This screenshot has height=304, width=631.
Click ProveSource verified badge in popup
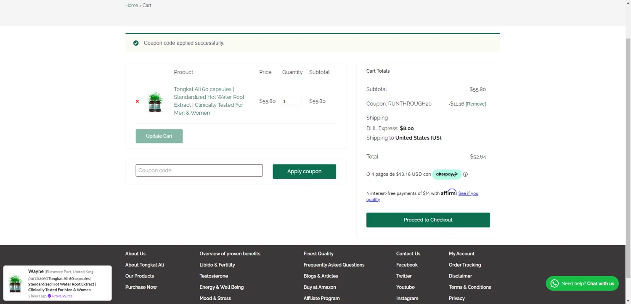coord(49,296)
